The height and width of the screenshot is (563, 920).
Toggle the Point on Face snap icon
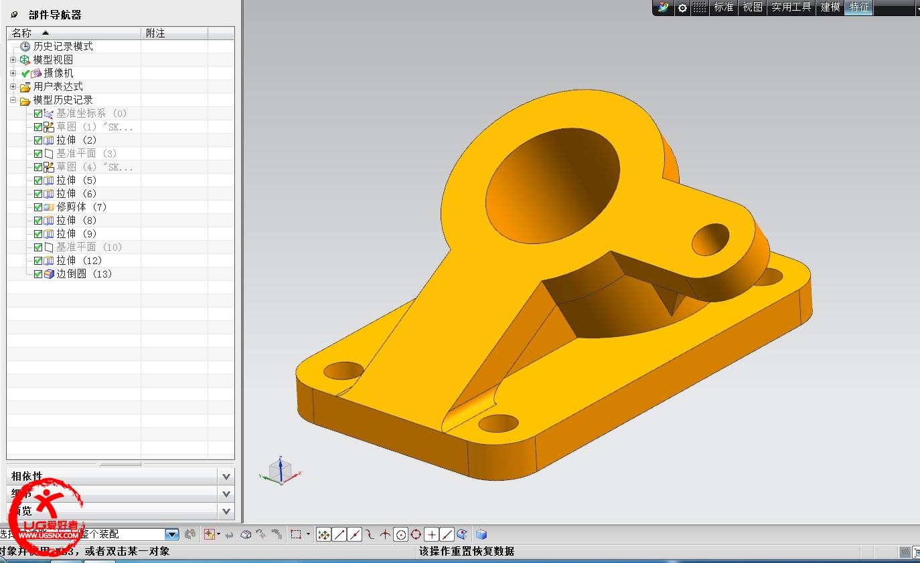462,534
